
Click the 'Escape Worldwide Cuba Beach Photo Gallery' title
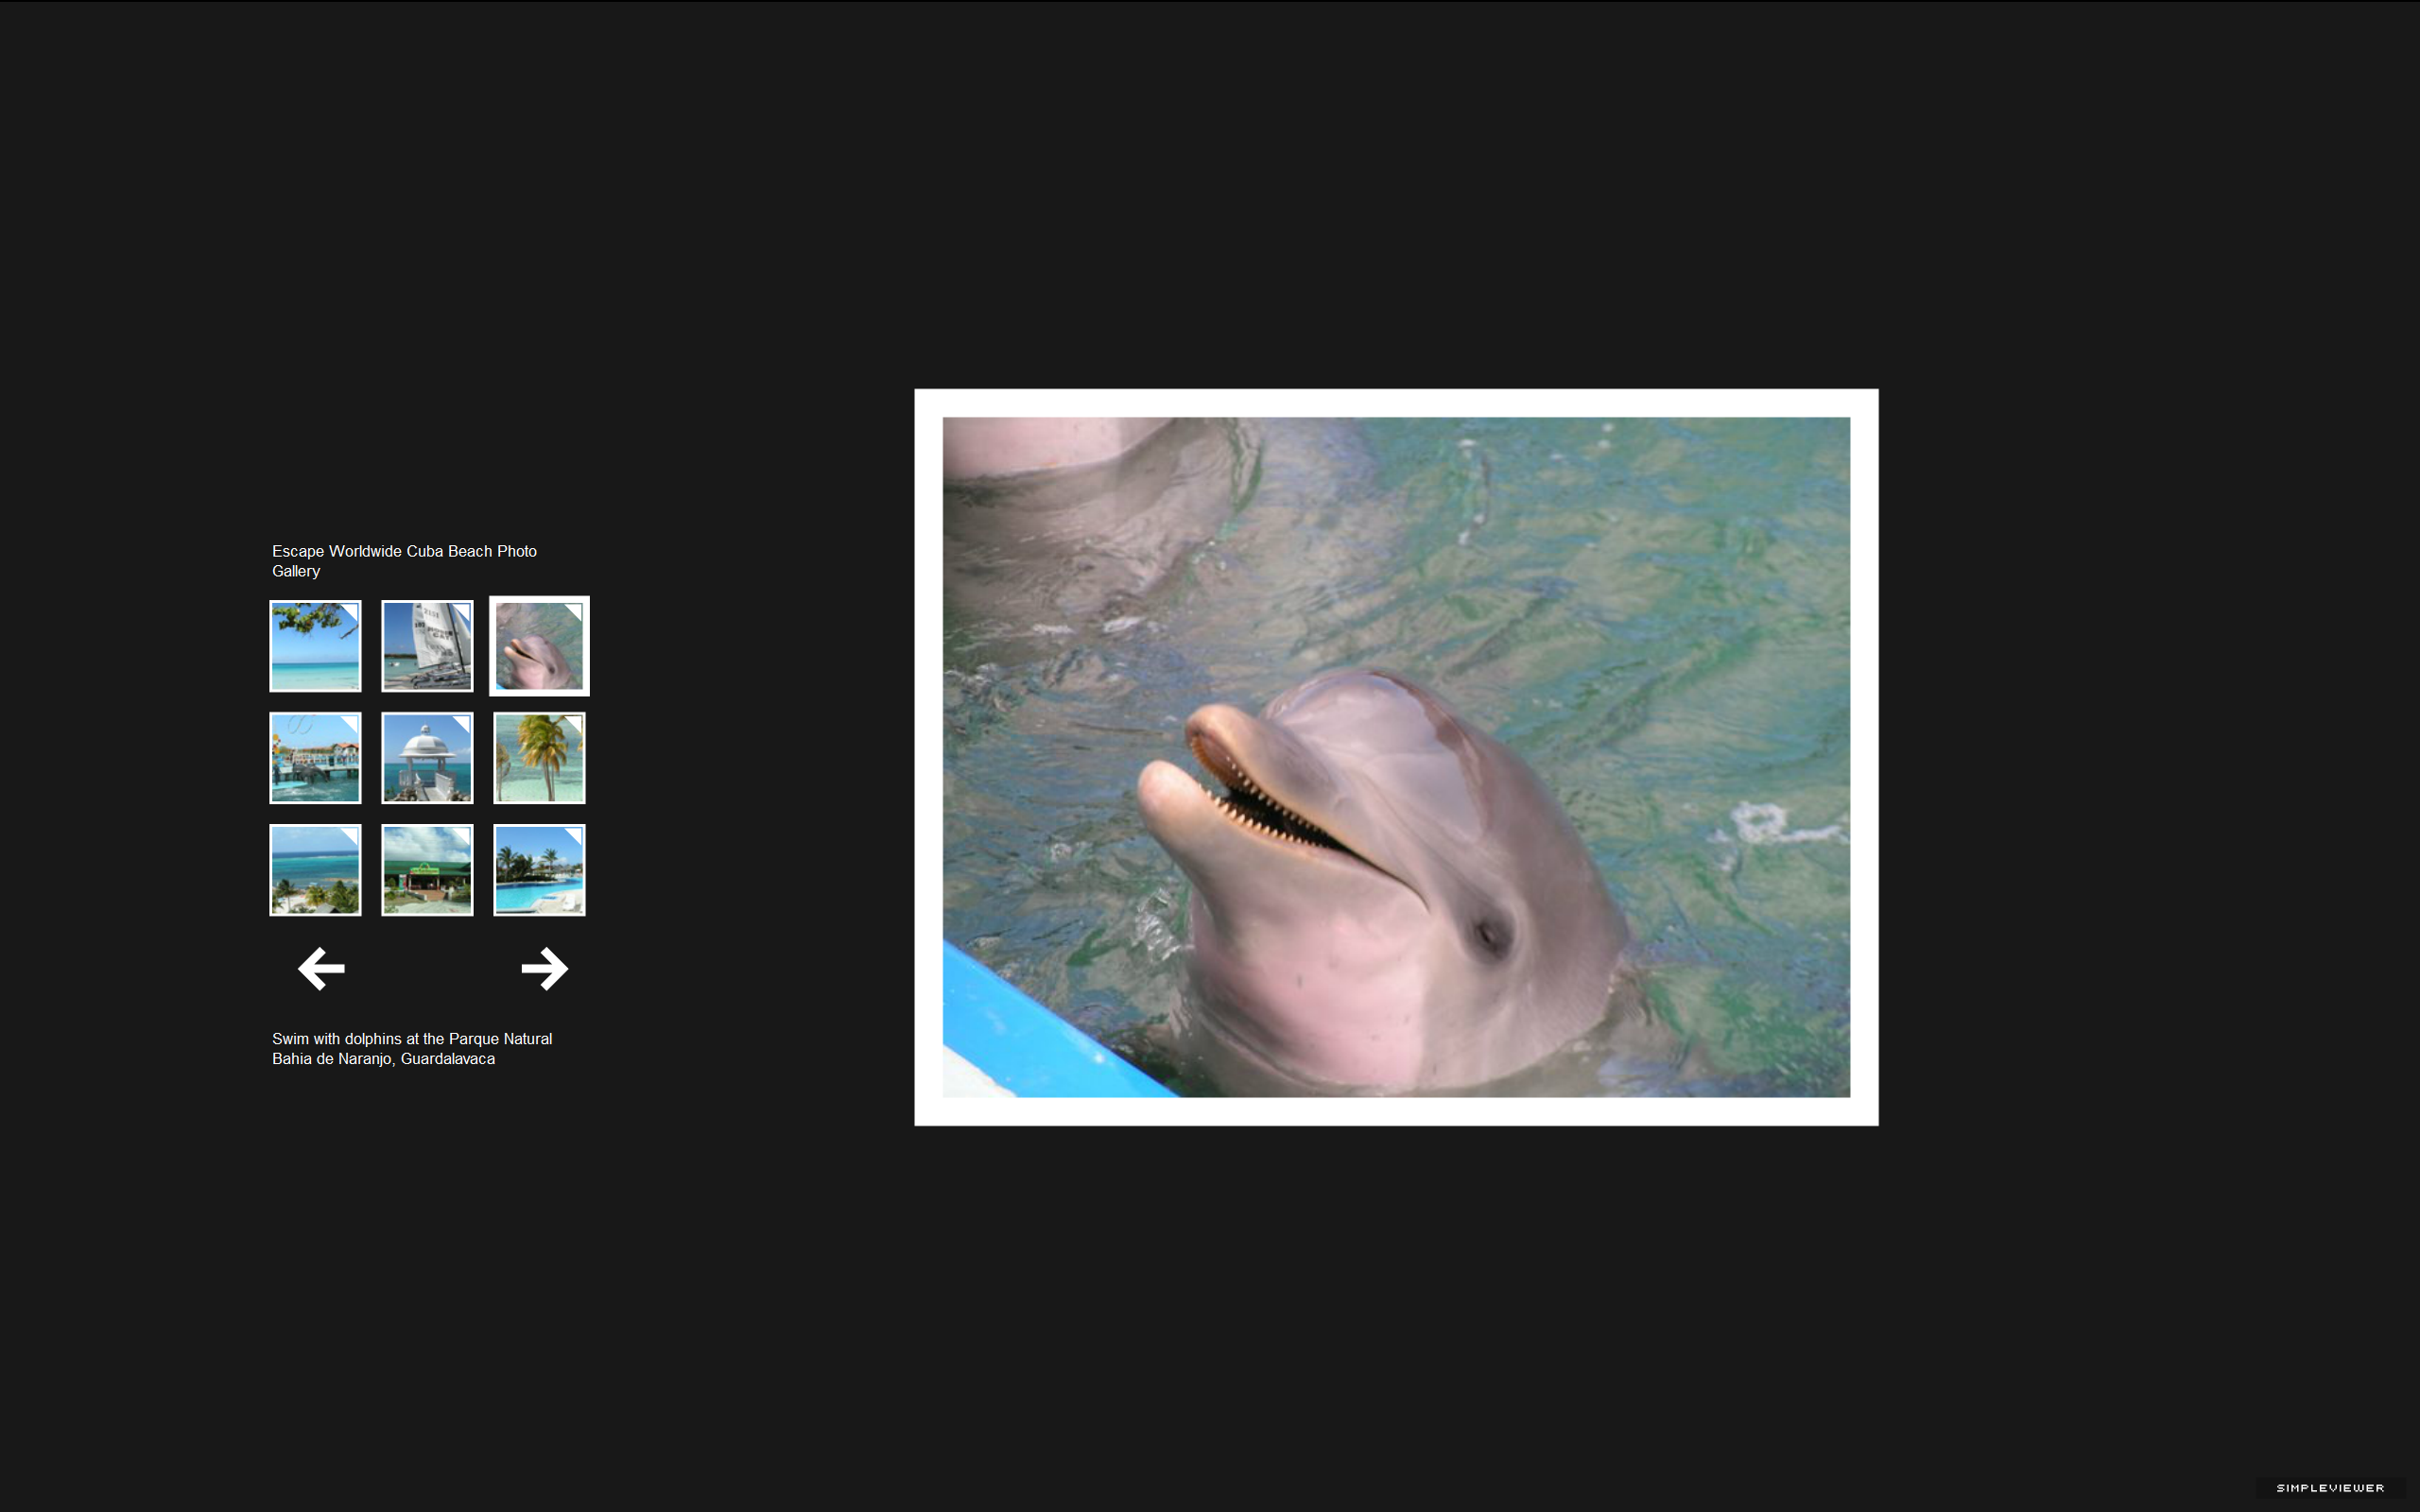click(404, 561)
